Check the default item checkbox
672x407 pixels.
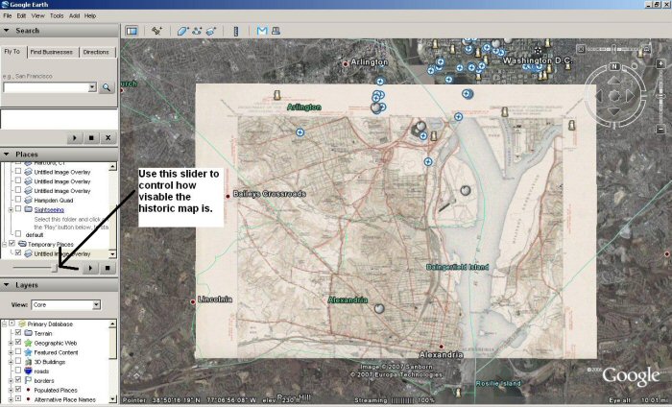[x=18, y=234]
